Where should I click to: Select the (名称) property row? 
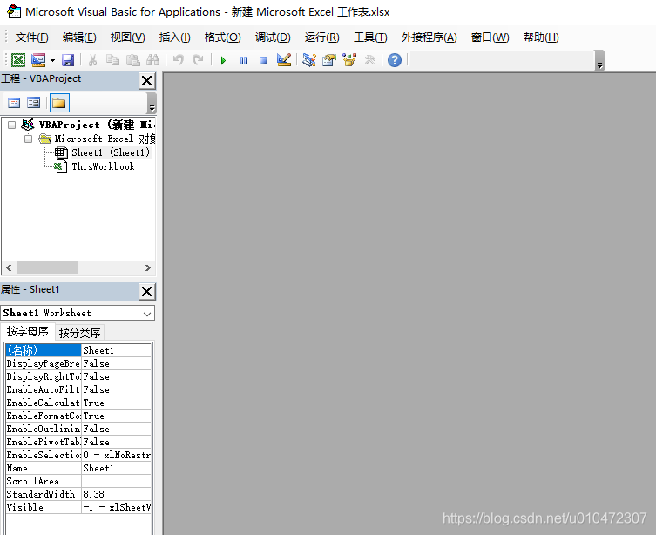tap(44, 350)
